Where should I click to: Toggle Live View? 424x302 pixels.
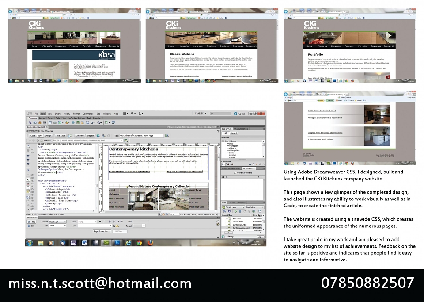[x=80, y=136]
